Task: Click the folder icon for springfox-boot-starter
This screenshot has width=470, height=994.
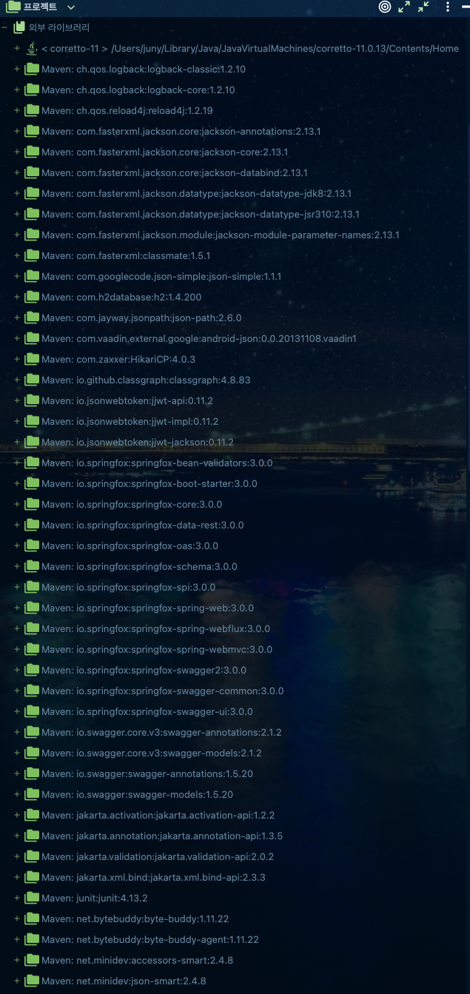Action: [32, 483]
